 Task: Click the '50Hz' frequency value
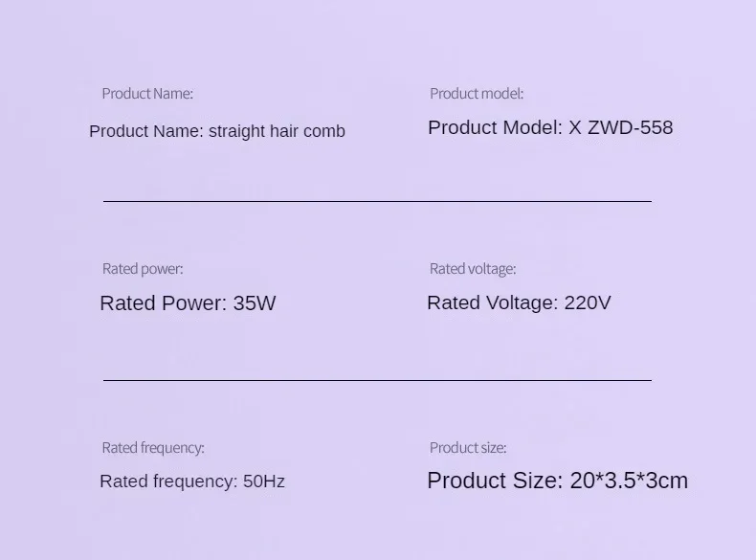(264, 482)
